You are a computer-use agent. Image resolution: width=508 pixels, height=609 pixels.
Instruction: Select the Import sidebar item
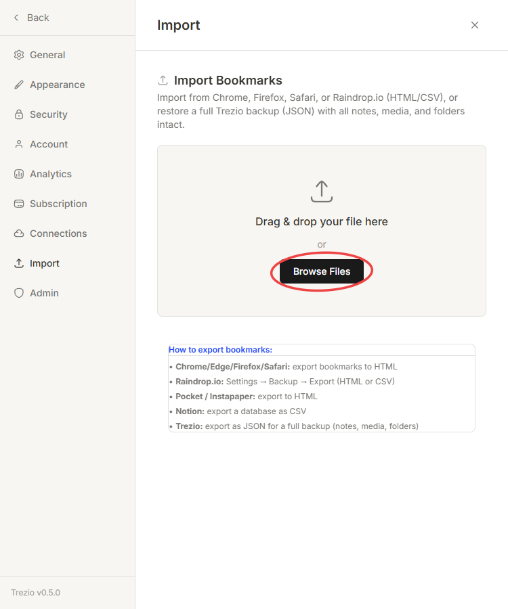click(44, 263)
